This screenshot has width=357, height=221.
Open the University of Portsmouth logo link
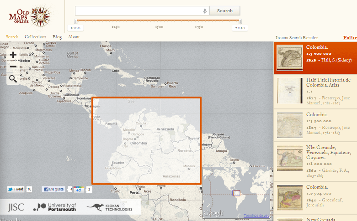pos(55,207)
